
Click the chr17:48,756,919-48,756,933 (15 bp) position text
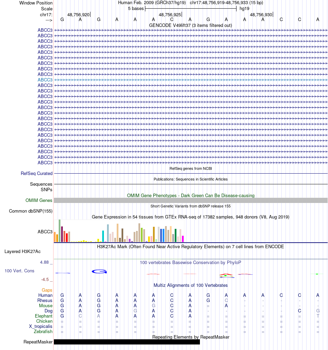[x=226, y=3]
